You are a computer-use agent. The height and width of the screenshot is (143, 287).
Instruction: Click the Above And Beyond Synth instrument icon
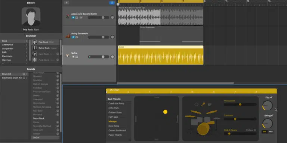pos(67,16)
